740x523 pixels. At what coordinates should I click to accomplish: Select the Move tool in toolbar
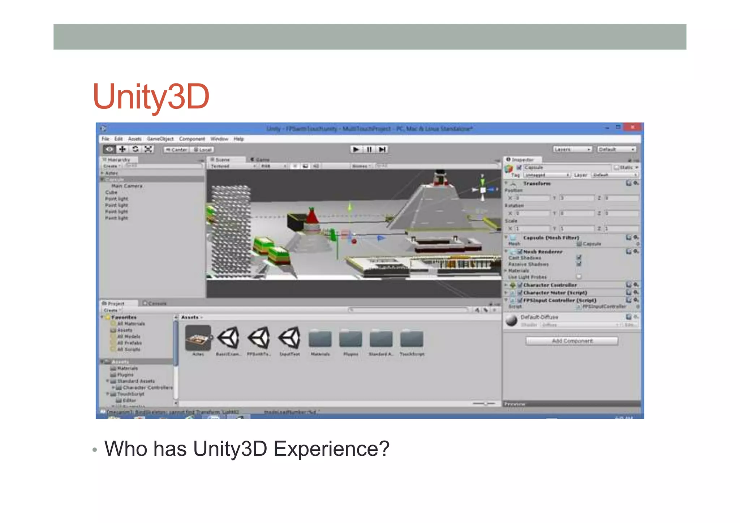(x=122, y=149)
